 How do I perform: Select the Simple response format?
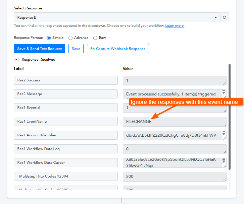click(x=49, y=38)
